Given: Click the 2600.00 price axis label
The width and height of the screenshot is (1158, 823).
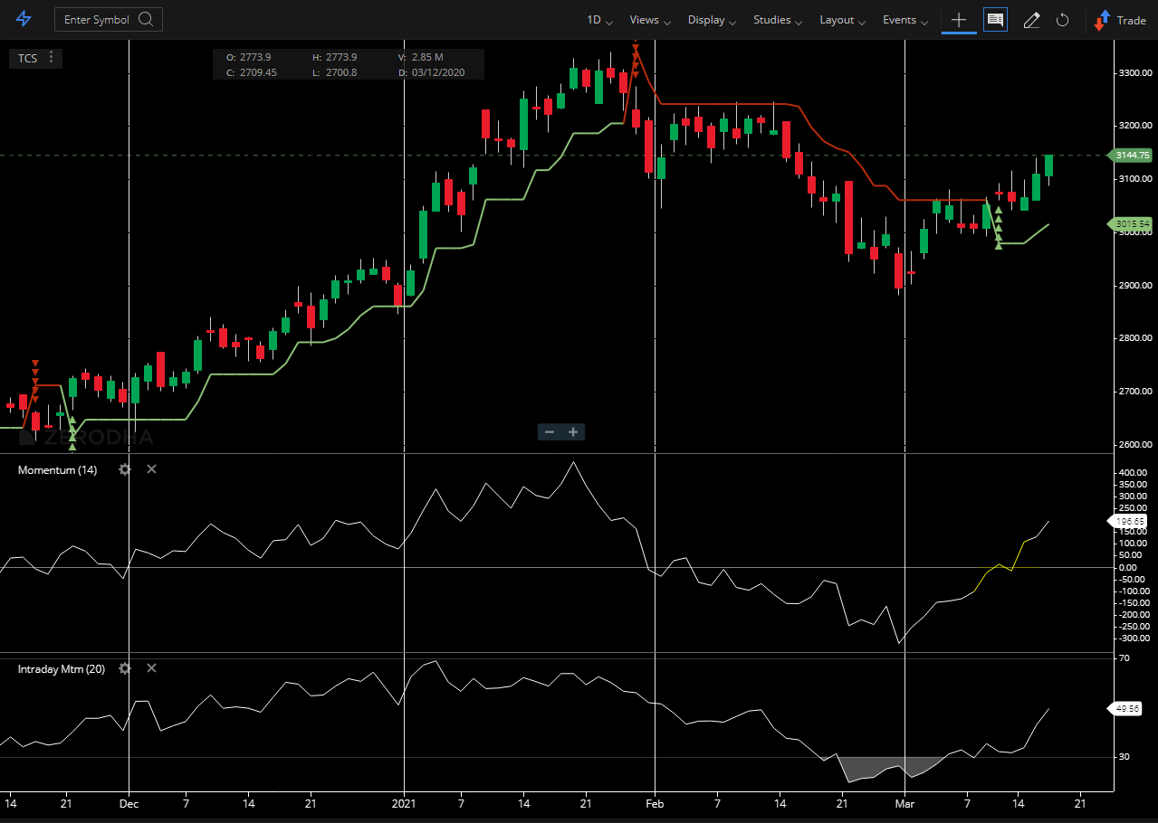Looking at the screenshot, I should 1134,444.
